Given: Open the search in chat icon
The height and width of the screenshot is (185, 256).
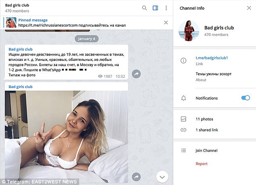Looking at the screenshot, I should point(144,8).
